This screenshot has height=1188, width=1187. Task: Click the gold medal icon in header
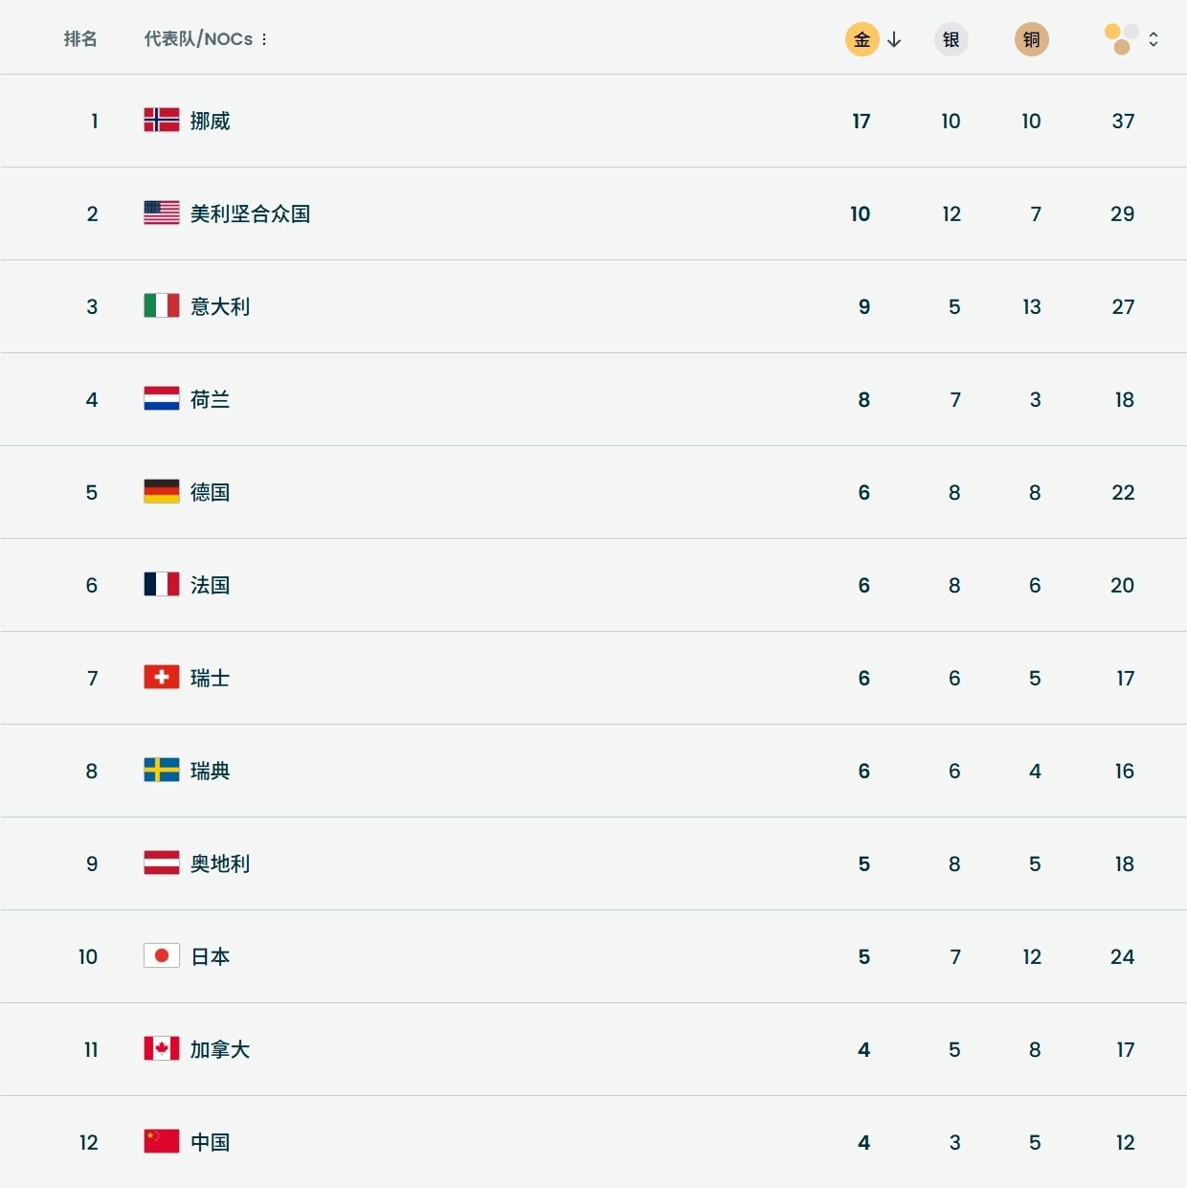click(862, 39)
